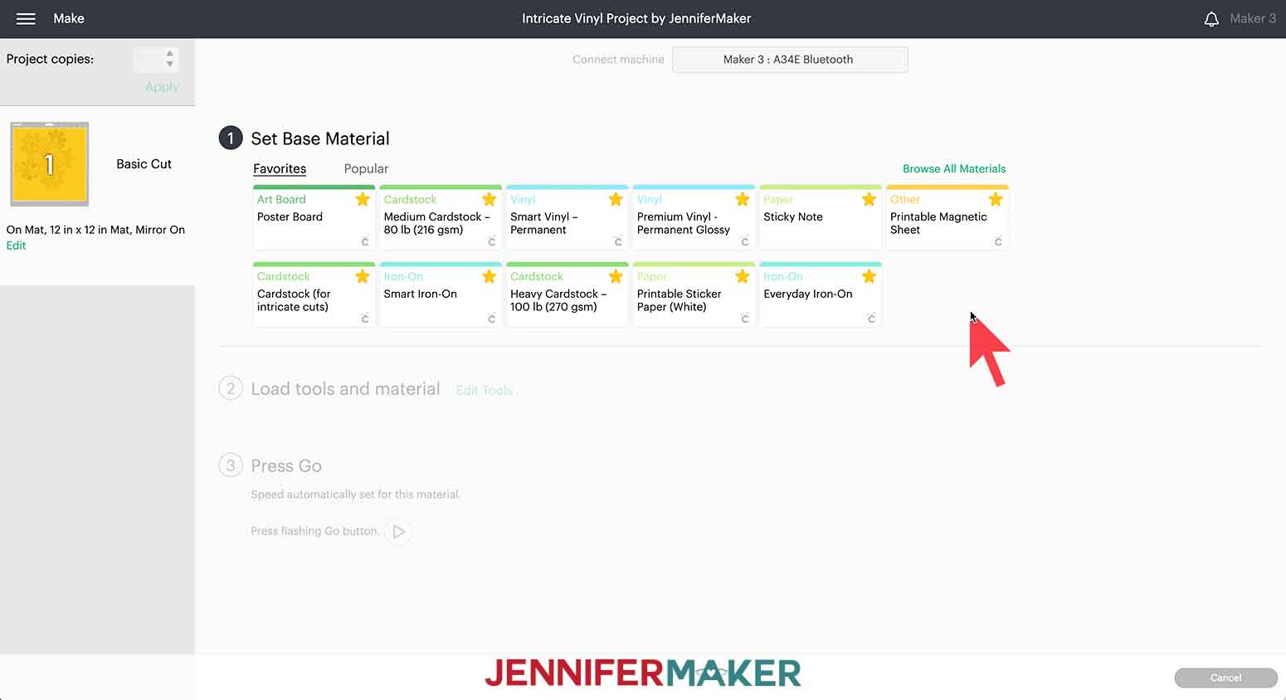Apply the project copies value
This screenshot has height=700, width=1286.
tap(162, 87)
